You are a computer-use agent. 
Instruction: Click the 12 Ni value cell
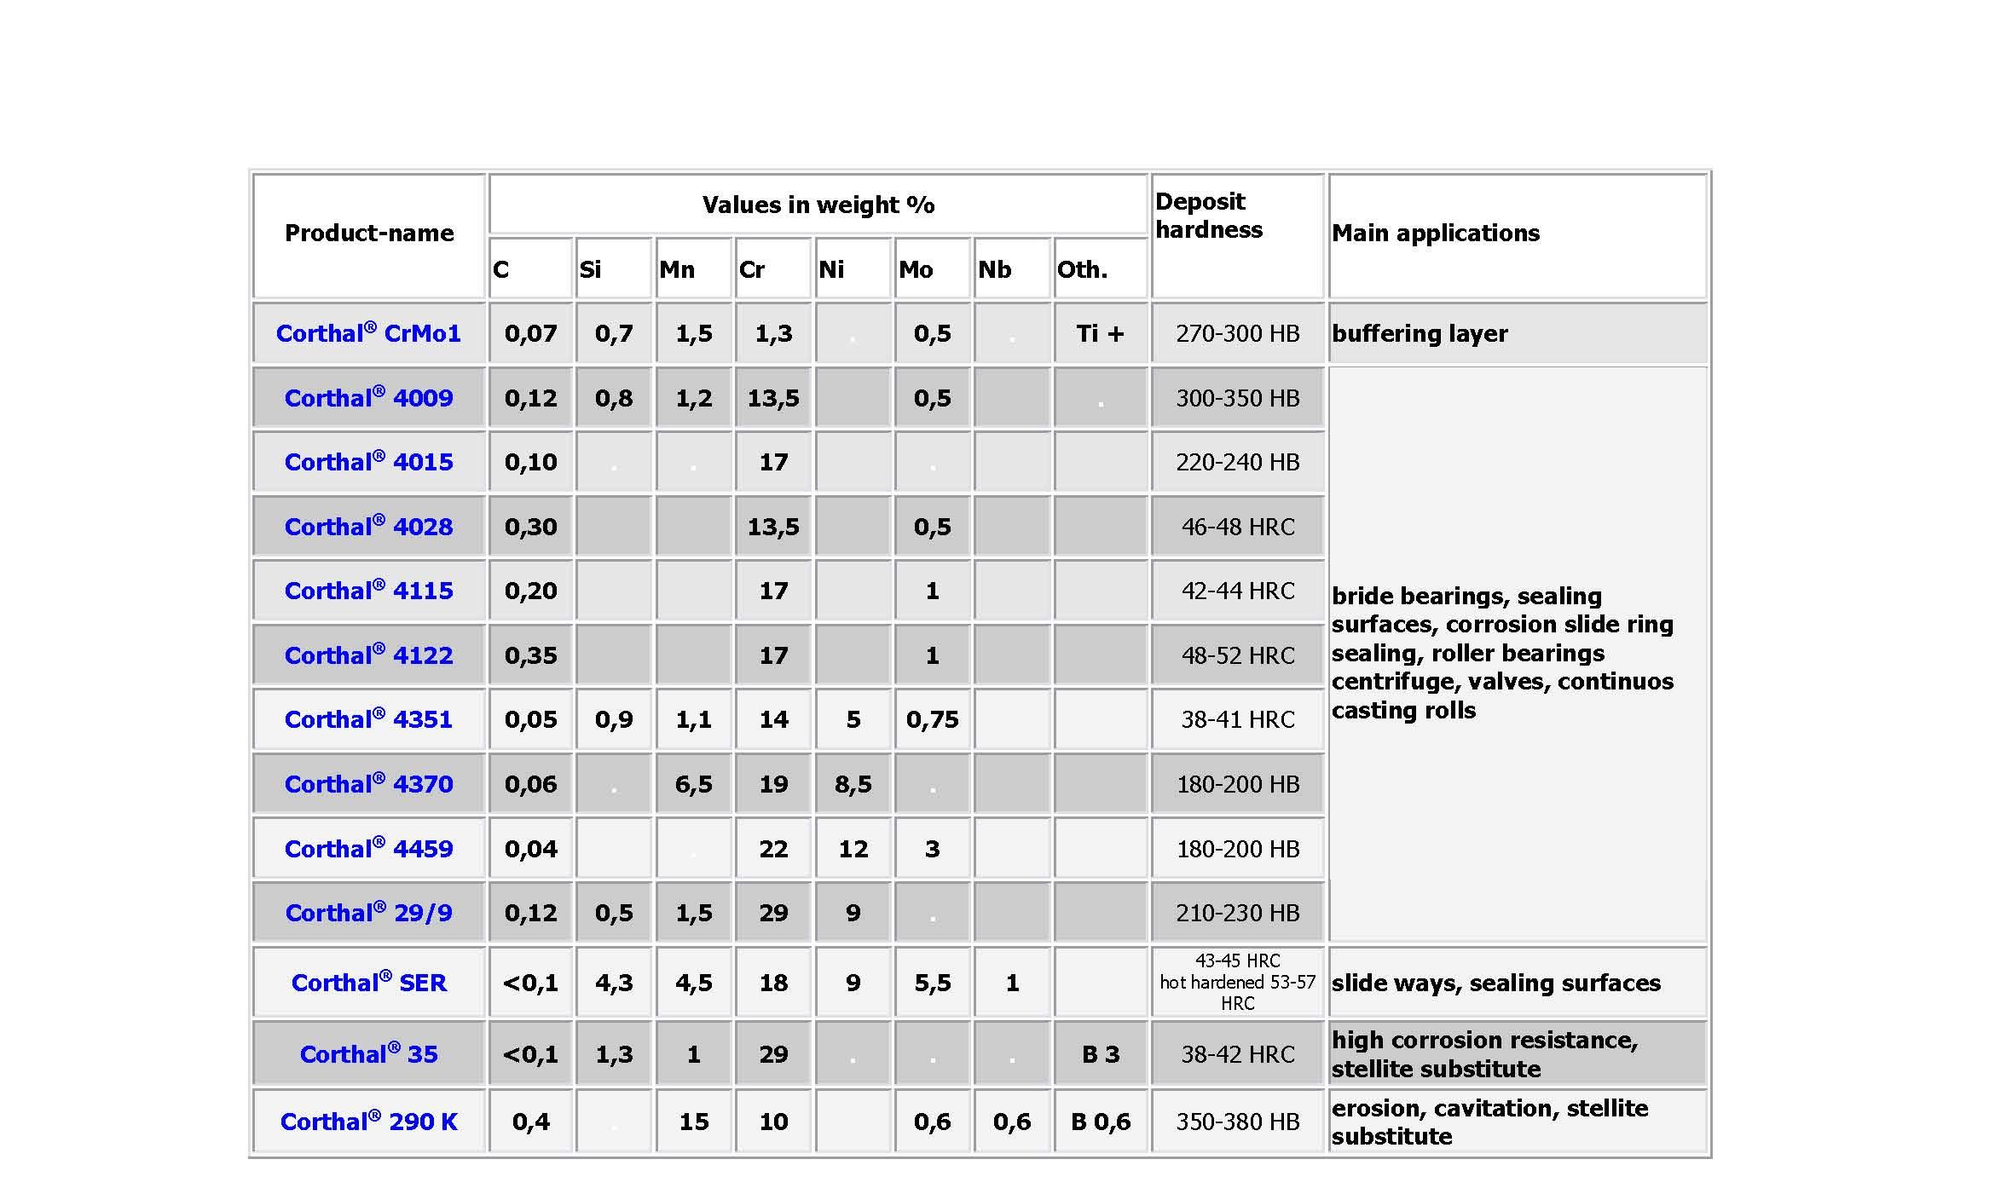(x=853, y=849)
